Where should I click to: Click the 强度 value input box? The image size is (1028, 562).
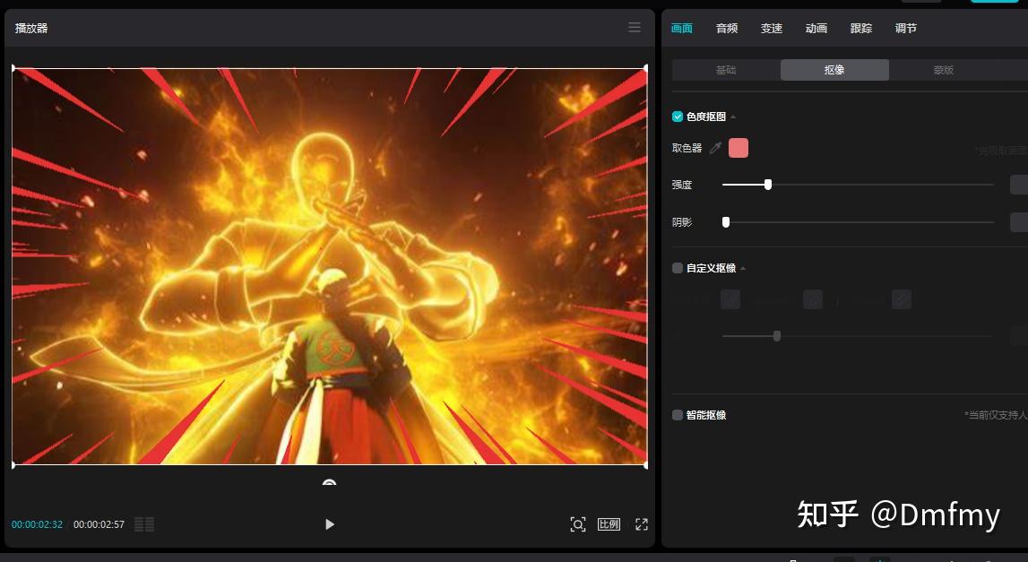pos(1019,185)
